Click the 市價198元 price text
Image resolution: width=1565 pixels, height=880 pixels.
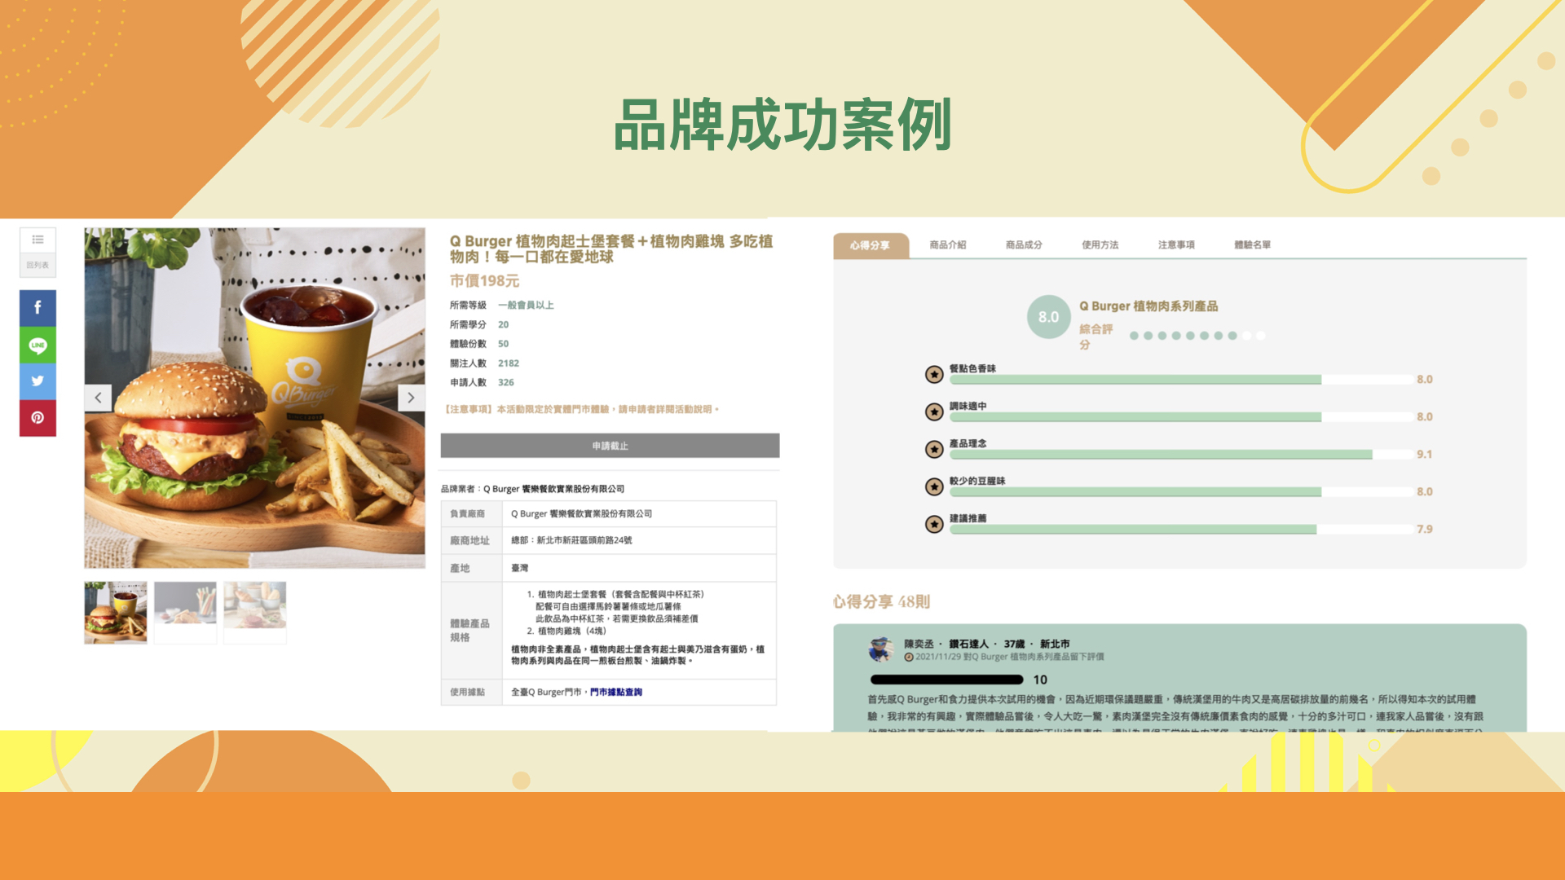click(x=484, y=281)
